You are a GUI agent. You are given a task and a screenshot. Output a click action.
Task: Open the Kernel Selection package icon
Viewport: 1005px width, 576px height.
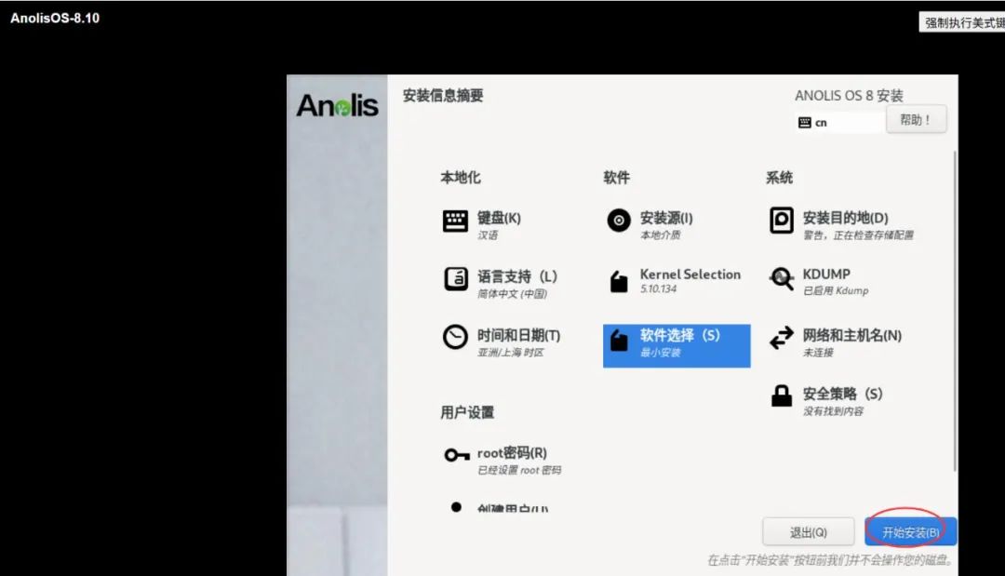click(x=619, y=281)
